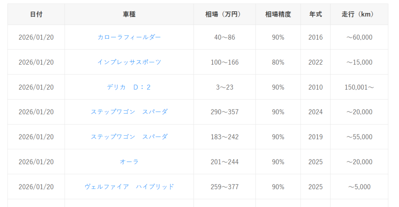Select the 100~166 price cell

(224, 62)
